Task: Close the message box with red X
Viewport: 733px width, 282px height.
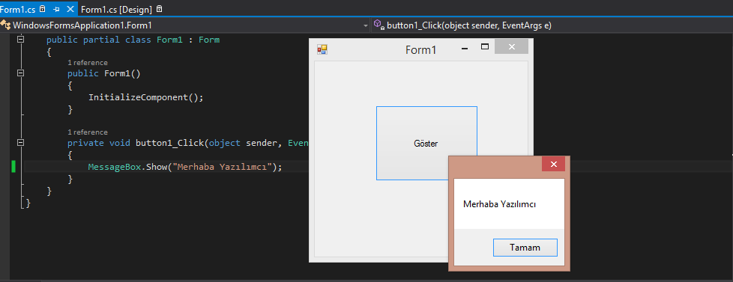Action: 553,164
